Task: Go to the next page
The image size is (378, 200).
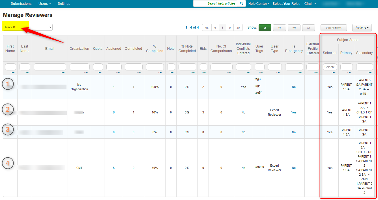Action: pos(230,28)
